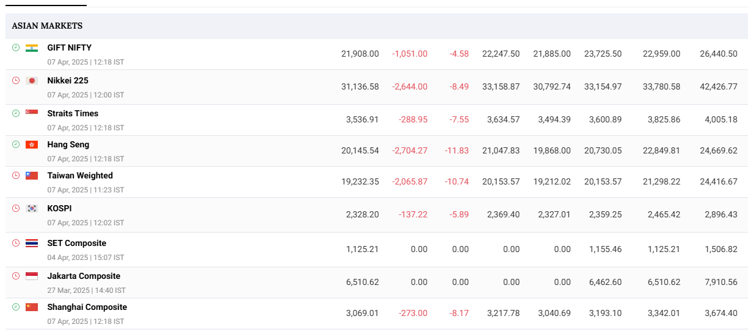Click the red clock icon beside SET Composite
748x330 pixels.
[16, 243]
